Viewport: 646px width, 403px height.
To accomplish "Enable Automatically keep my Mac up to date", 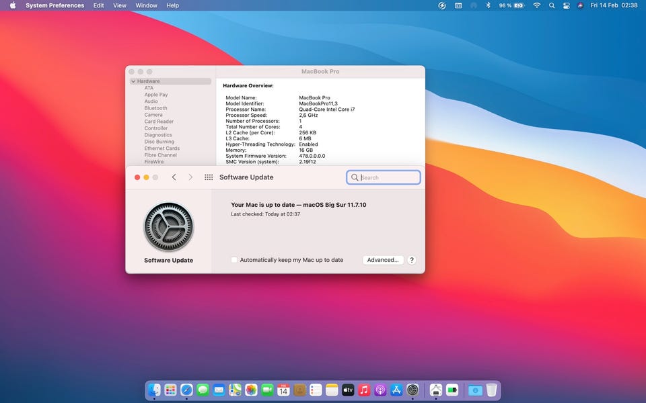I will click(x=234, y=260).
